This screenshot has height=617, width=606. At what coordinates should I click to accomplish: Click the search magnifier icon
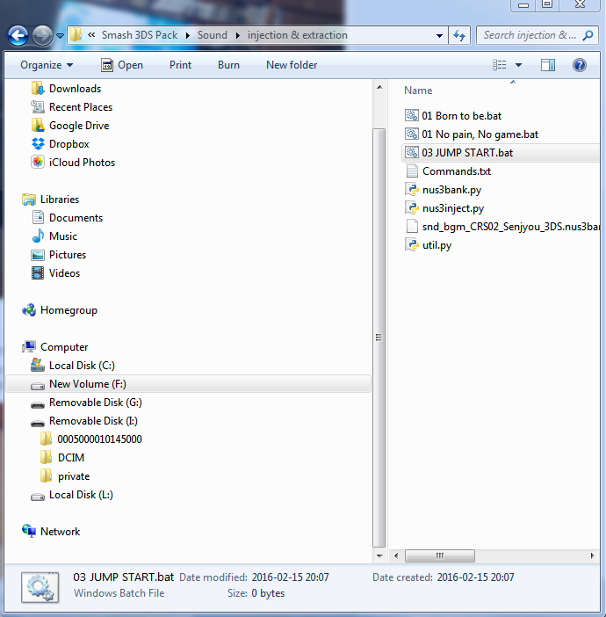tap(588, 35)
